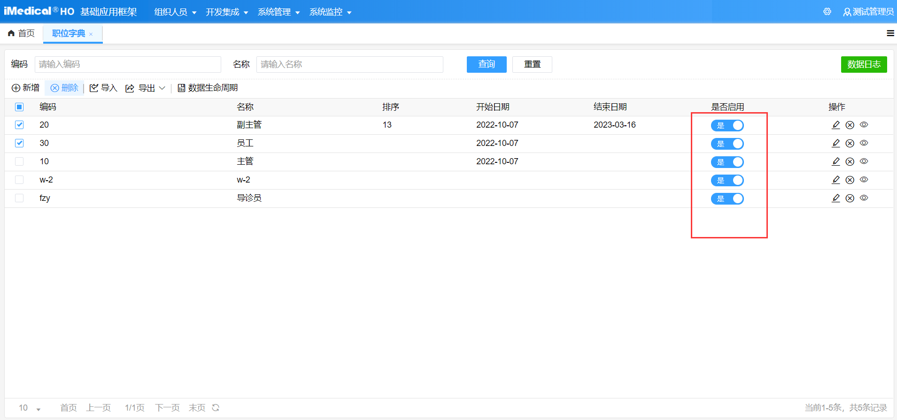Open the hamburger menu at tab bar
The image size is (897, 420).
890,33
